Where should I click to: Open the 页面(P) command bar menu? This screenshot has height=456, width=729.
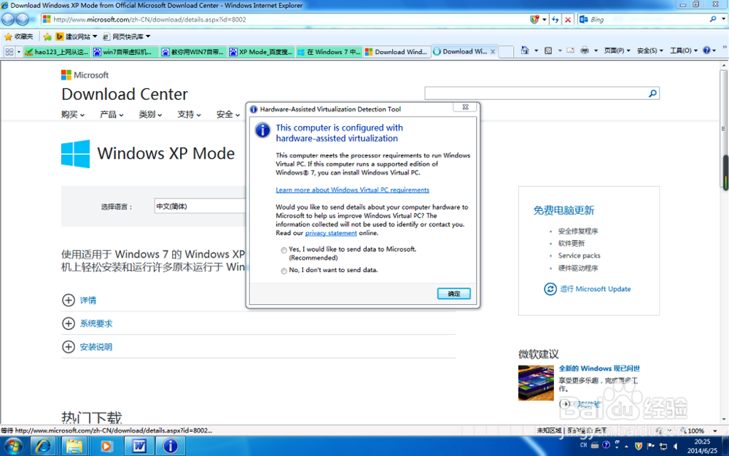(617, 50)
